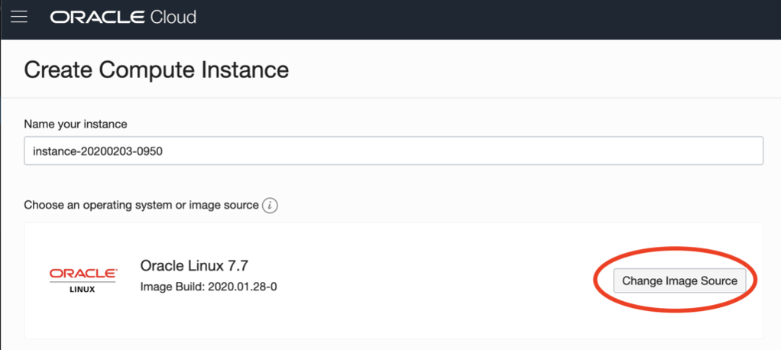Click the info icon beside image source label
This screenshot has height=350, width=781.
coord(269,206)
